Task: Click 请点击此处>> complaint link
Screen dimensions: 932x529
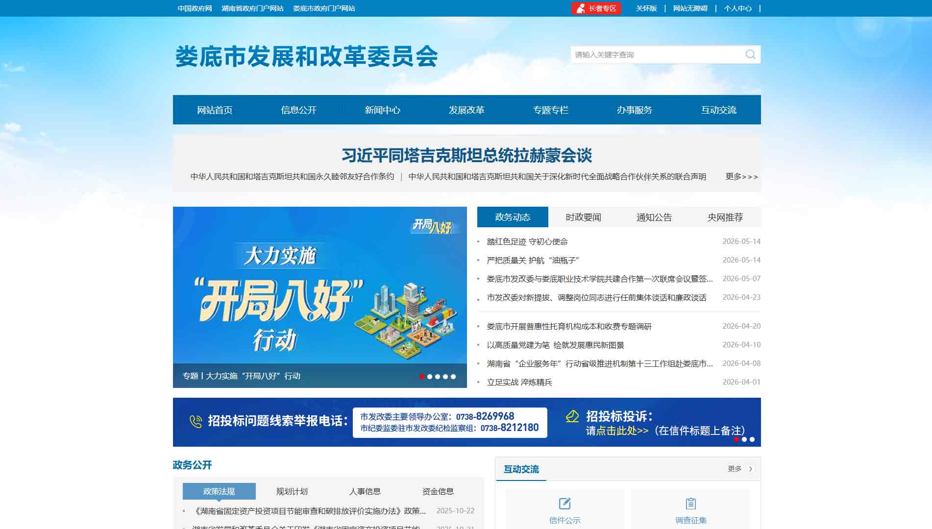Action: coord(617,431)
